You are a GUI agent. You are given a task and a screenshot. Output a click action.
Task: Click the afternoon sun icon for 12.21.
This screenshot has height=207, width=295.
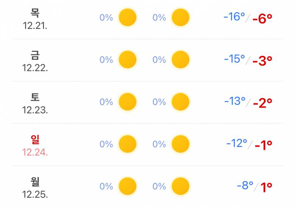click(180, 17)
